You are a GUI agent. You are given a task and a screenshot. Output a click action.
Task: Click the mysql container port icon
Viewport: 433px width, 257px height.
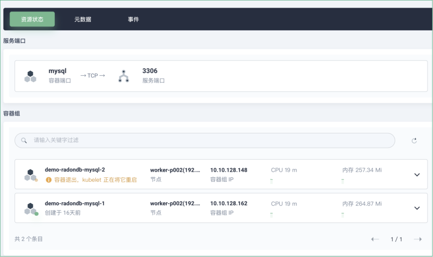pyautogui.click(x=30, y=76)
